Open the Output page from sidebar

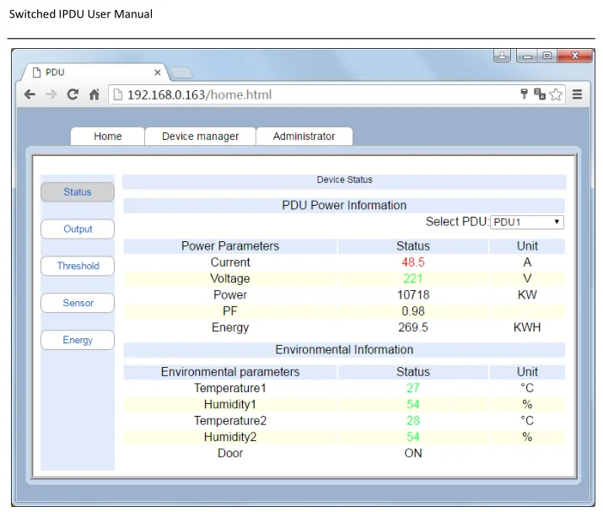(x=78, y=229)
